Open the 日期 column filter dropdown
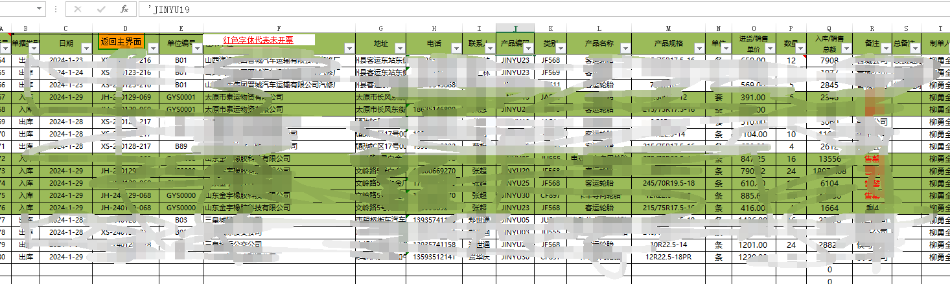Screen dimensions: 950x284 (87, 48)
